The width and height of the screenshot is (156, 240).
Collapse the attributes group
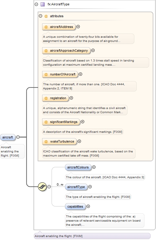coord(41,16)
